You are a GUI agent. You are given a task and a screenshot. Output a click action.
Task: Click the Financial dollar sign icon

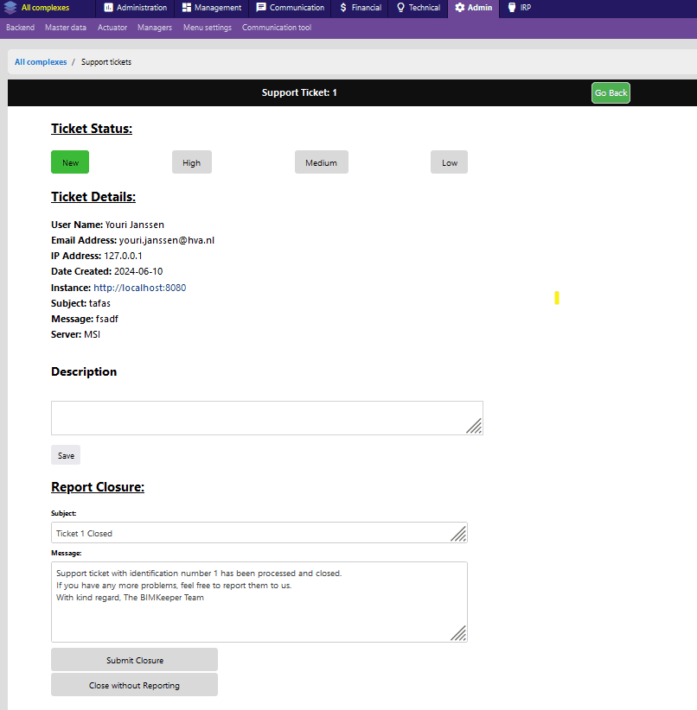coord(343,8)
